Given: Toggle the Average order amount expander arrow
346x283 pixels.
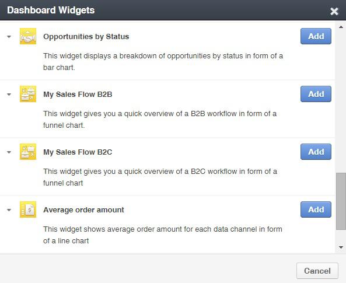Looking at the screenshot, I should (9, 210).
